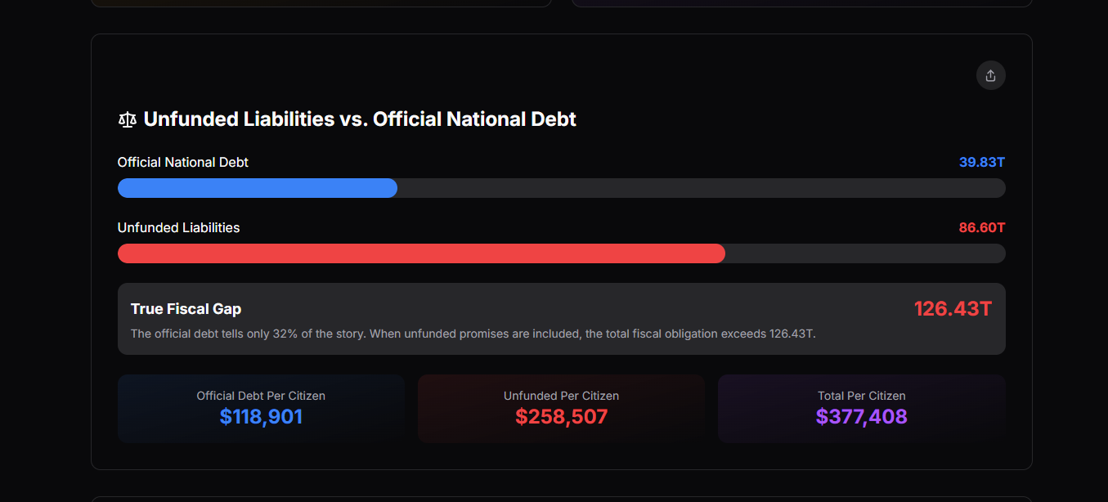
Task: Click the red 86.60T liabilities value
Action: click(x=982, y=227)
